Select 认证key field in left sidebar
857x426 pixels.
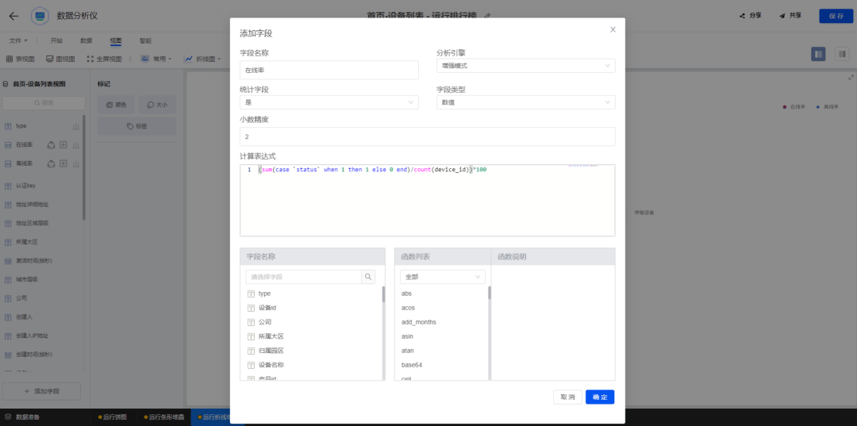tap(25, 186)
